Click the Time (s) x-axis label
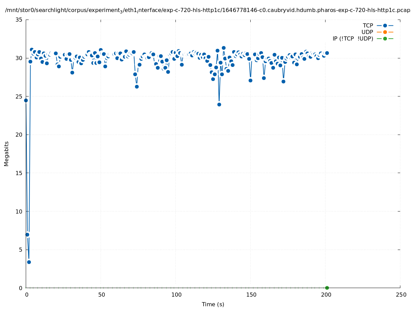The height and width of the screenshot is (309, 411). [213, 304]
